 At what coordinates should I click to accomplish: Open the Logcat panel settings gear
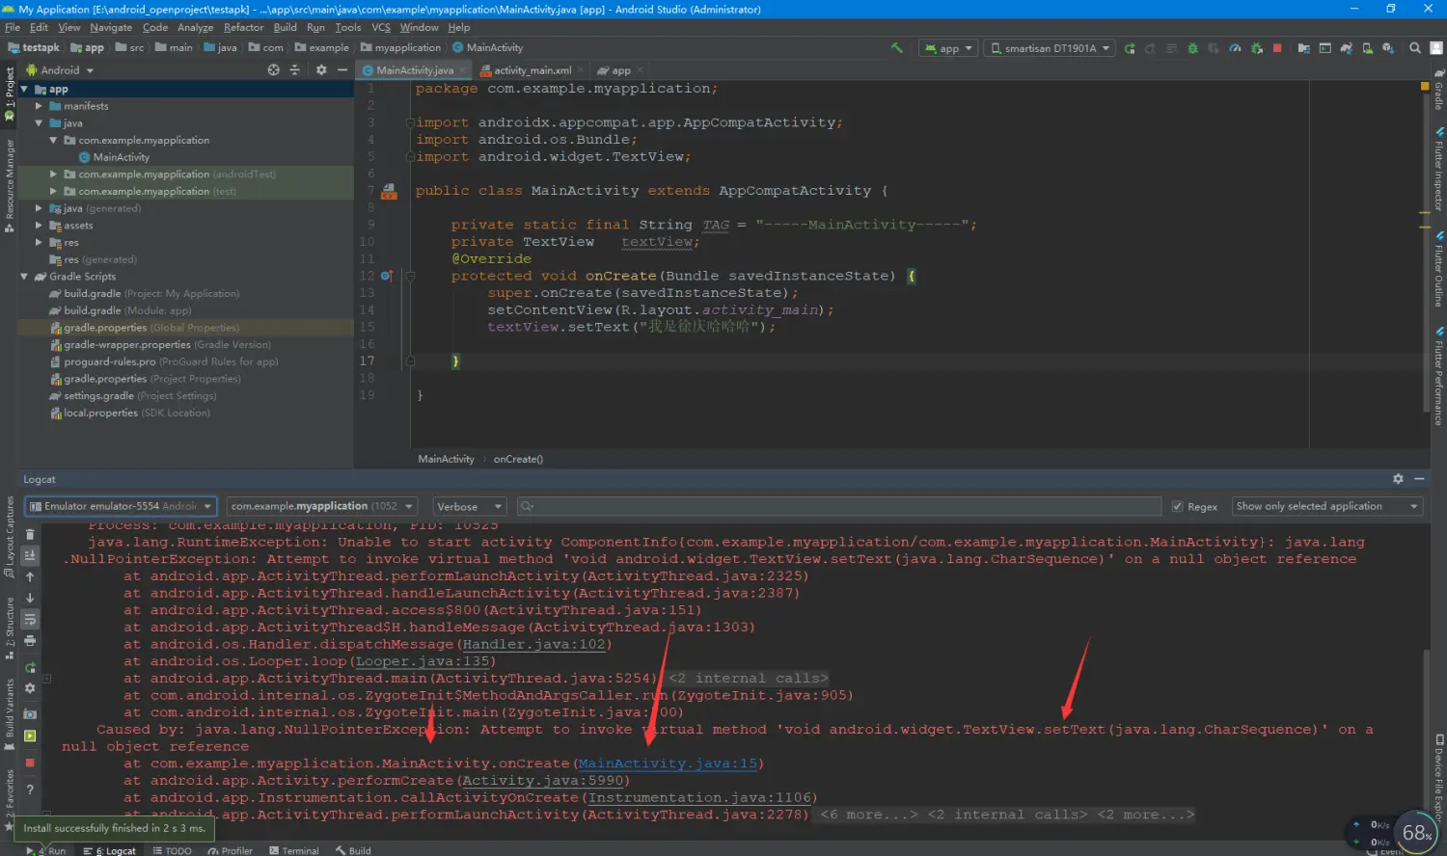click(1398, 479)
